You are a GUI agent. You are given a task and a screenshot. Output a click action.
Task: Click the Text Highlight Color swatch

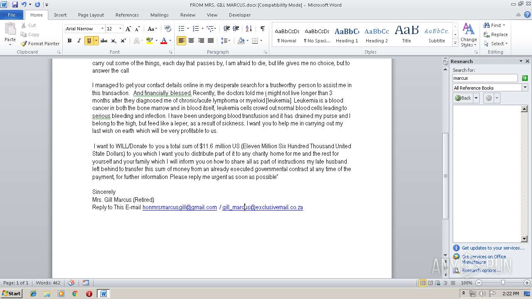[150, 41]
